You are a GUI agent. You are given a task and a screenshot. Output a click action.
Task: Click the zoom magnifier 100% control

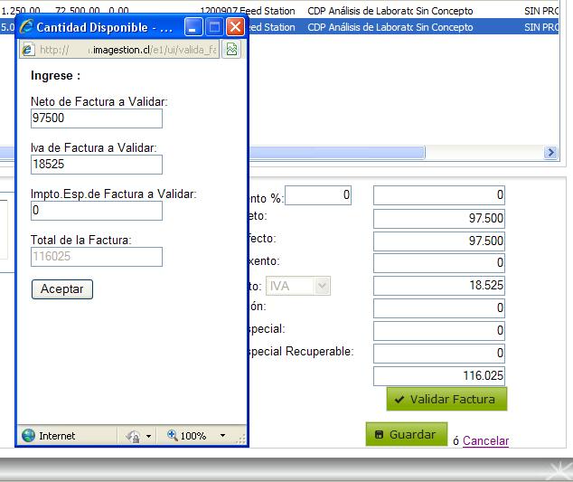coord(187,435)
